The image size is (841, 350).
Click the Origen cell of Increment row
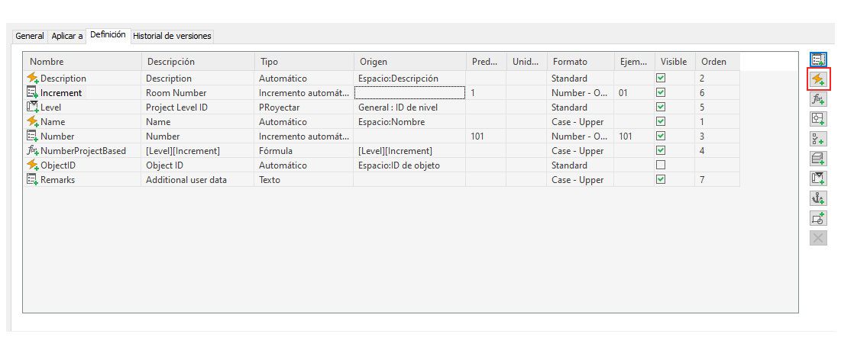coord(409,92)
